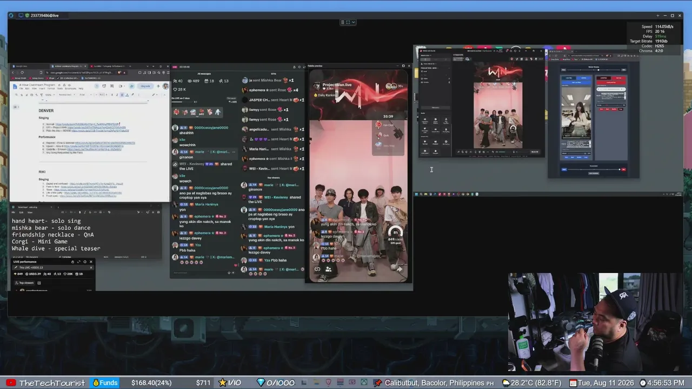
Task: Click the 'Whale dive - special teaser' line
Action: [56, 249]
